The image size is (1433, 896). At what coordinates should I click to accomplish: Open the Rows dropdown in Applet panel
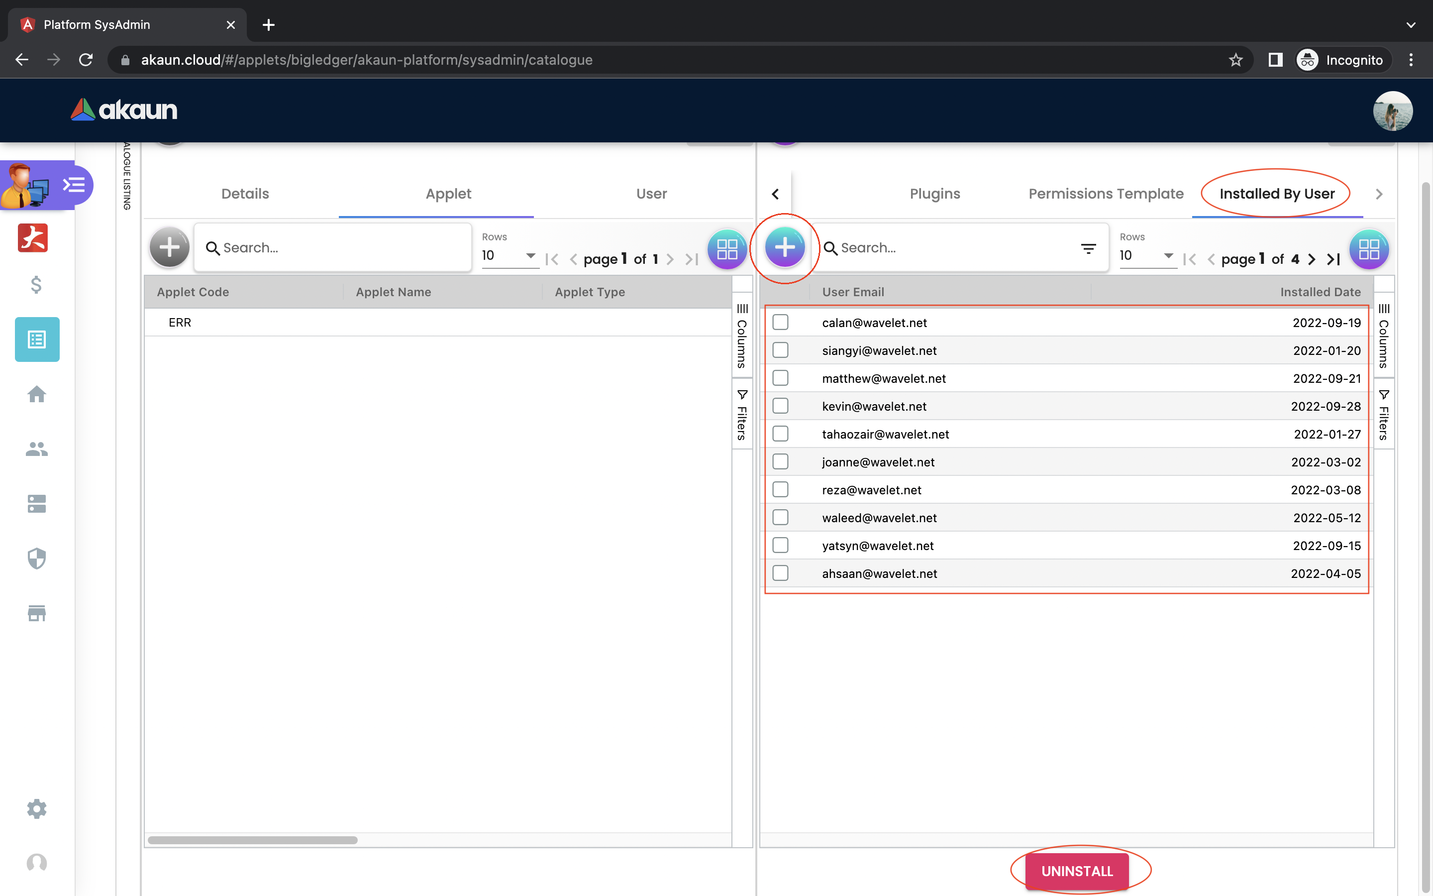point(509,255)
